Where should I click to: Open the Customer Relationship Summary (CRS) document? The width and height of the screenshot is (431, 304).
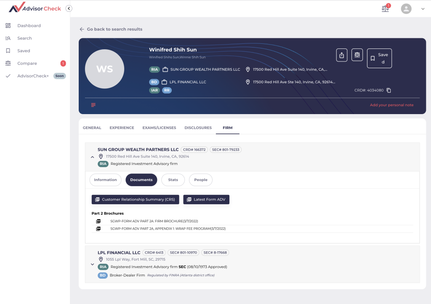[135, 199]
